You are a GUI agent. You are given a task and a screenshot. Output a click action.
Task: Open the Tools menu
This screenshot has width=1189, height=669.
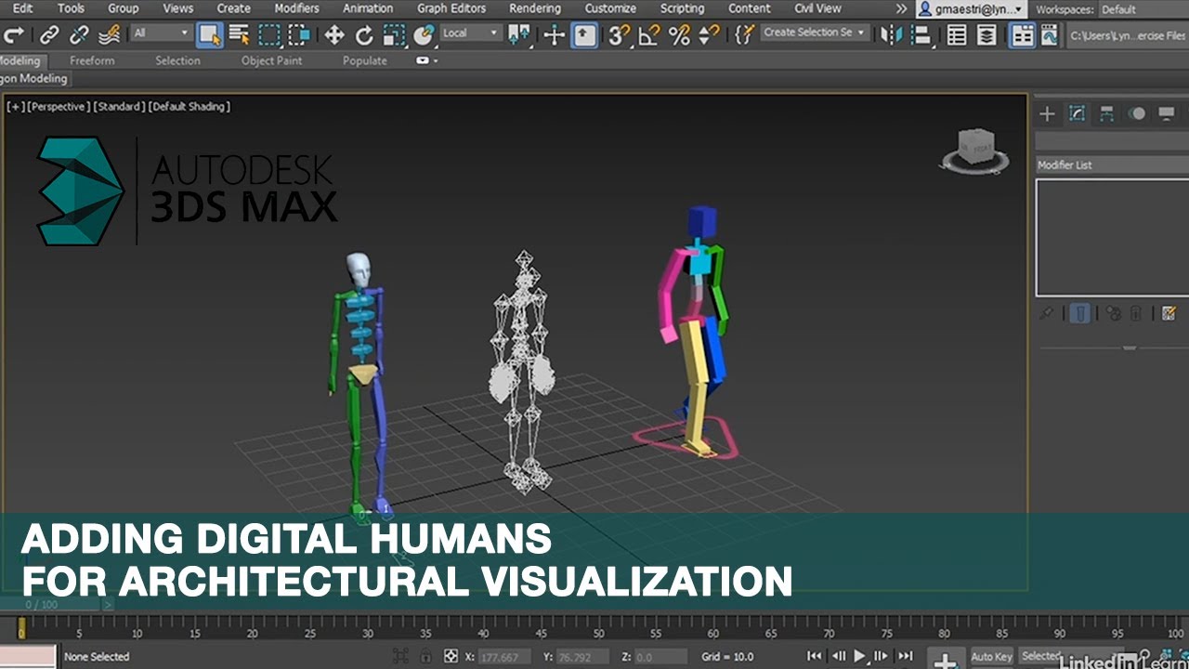pos(71,8)
